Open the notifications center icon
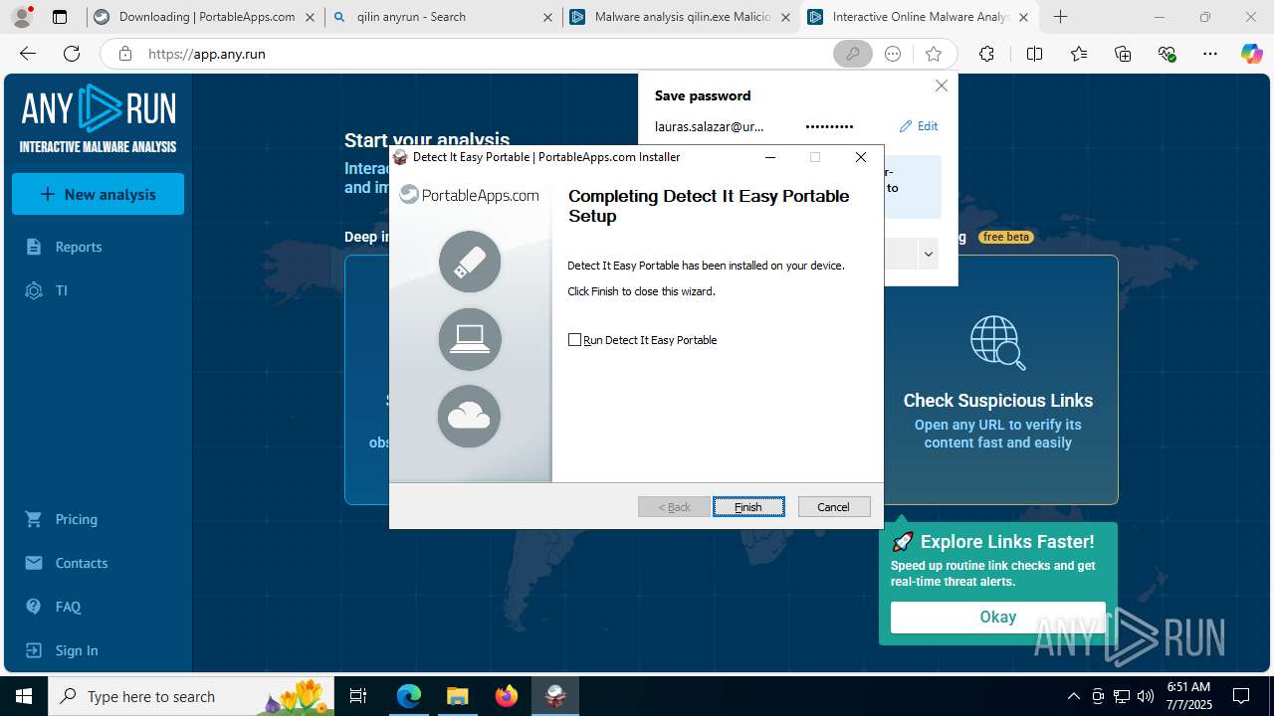This screenshot has width=1274, height=716. coord(1241,696)
